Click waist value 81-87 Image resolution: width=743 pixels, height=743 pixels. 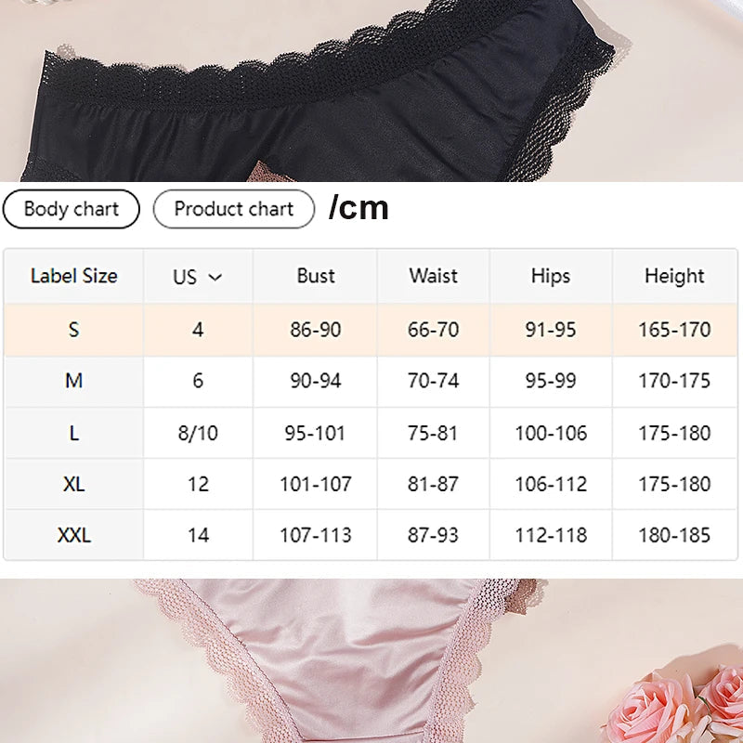[433, 484]
